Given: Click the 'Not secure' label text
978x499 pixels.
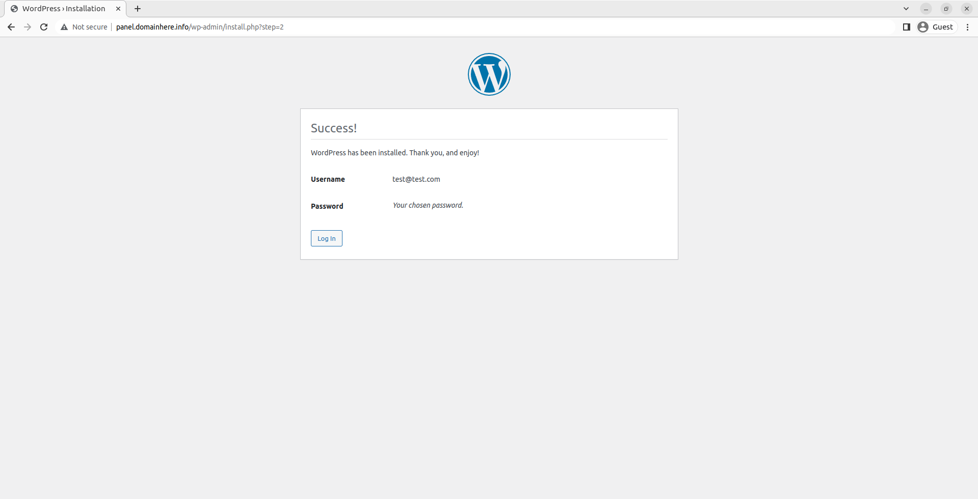Looking at the screenshot, I should point(90,27).
